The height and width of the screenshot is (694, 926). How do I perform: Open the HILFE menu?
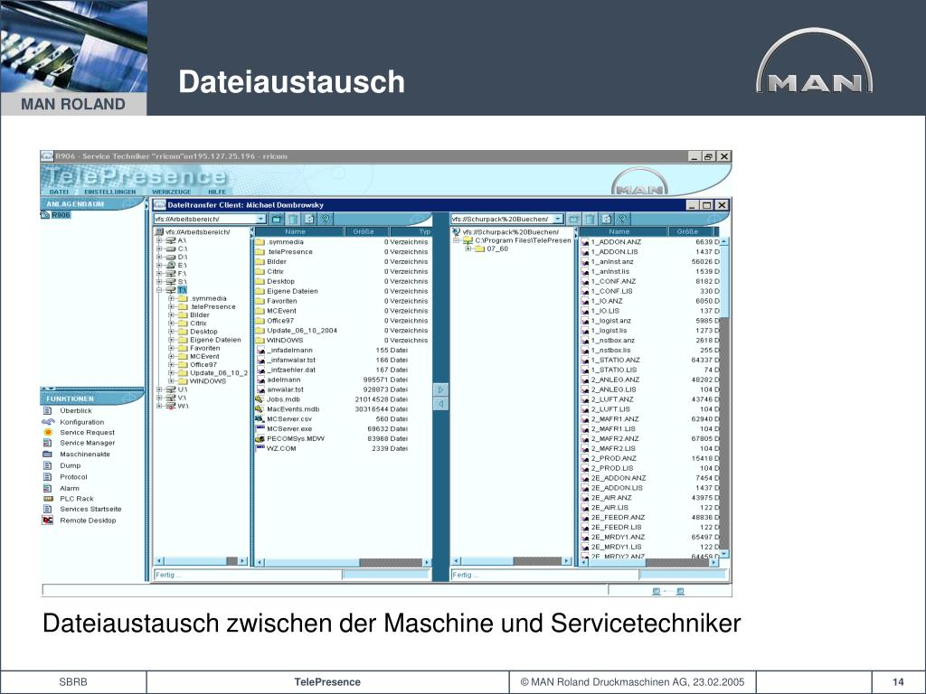(217, 192)
